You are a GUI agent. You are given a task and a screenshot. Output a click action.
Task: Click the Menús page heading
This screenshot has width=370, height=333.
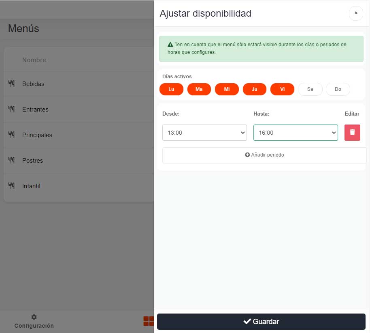[23, 28]
